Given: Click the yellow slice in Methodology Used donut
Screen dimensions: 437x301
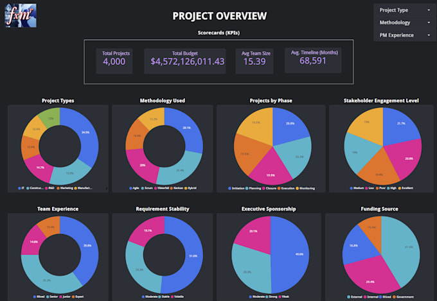Looking at the screenshot, I should click(154, 118).
